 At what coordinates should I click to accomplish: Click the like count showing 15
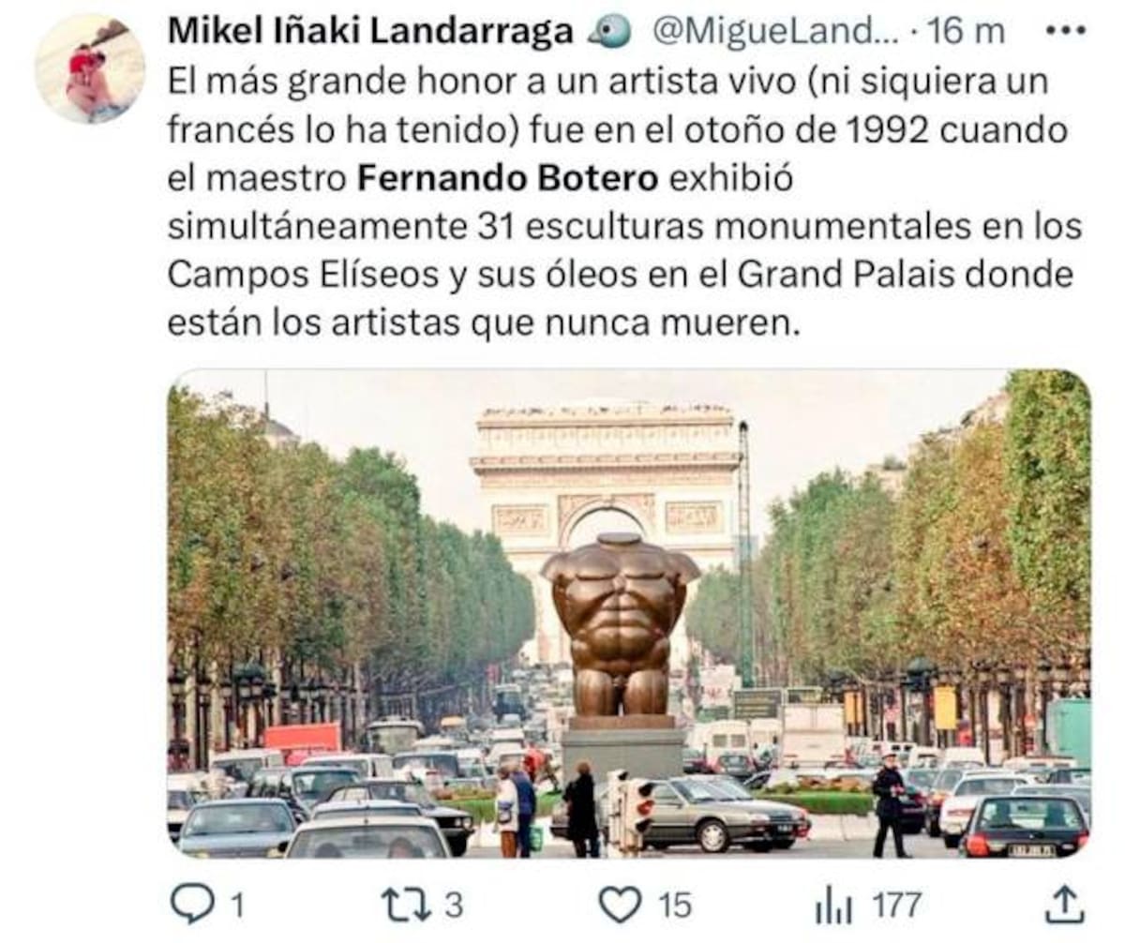coord(674,906)
